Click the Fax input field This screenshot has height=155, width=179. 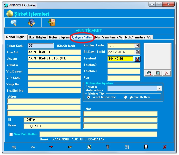[124, 78]
